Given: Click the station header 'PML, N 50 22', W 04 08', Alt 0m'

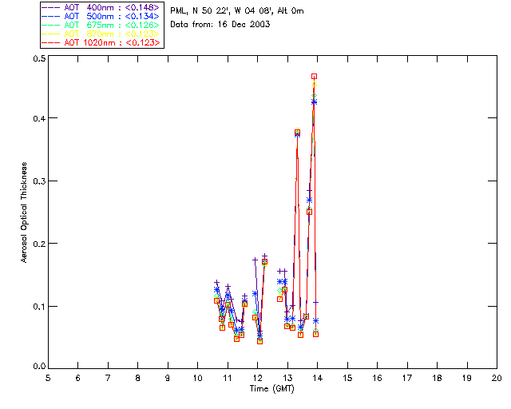Looking at the screenshot, I should point(237,11).
